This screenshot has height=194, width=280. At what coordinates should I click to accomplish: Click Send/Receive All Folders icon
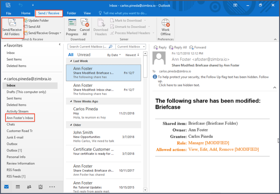click(12, 23)
